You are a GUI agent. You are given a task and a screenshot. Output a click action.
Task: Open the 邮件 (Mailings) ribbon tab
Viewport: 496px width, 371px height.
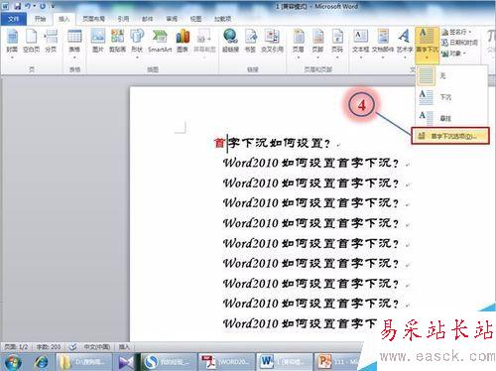click(x=148, y=19)
